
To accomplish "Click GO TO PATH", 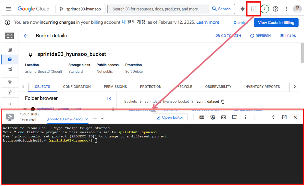I will pos(228,36).
